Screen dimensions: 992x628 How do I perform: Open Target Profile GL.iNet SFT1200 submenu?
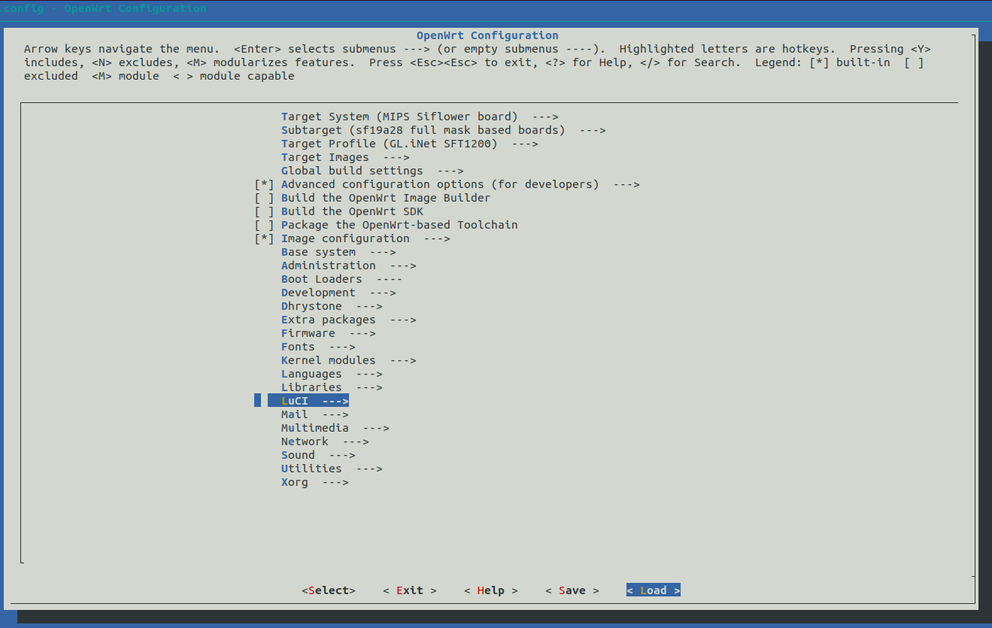(x=409, y=144)
